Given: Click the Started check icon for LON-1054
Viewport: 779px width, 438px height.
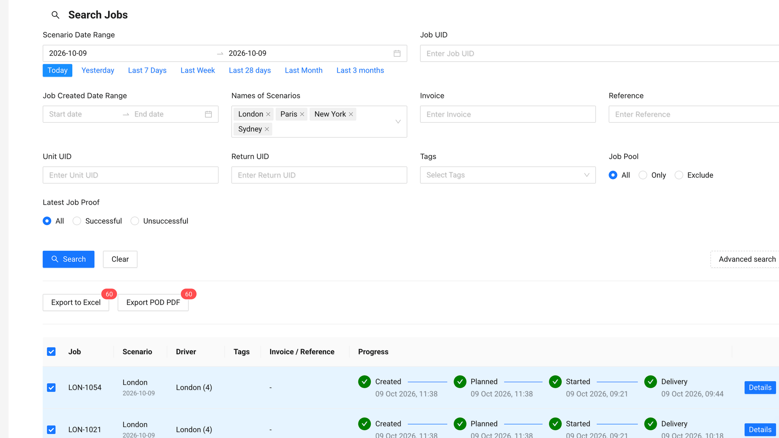Looking at the screenshot, I should (555, 382).
